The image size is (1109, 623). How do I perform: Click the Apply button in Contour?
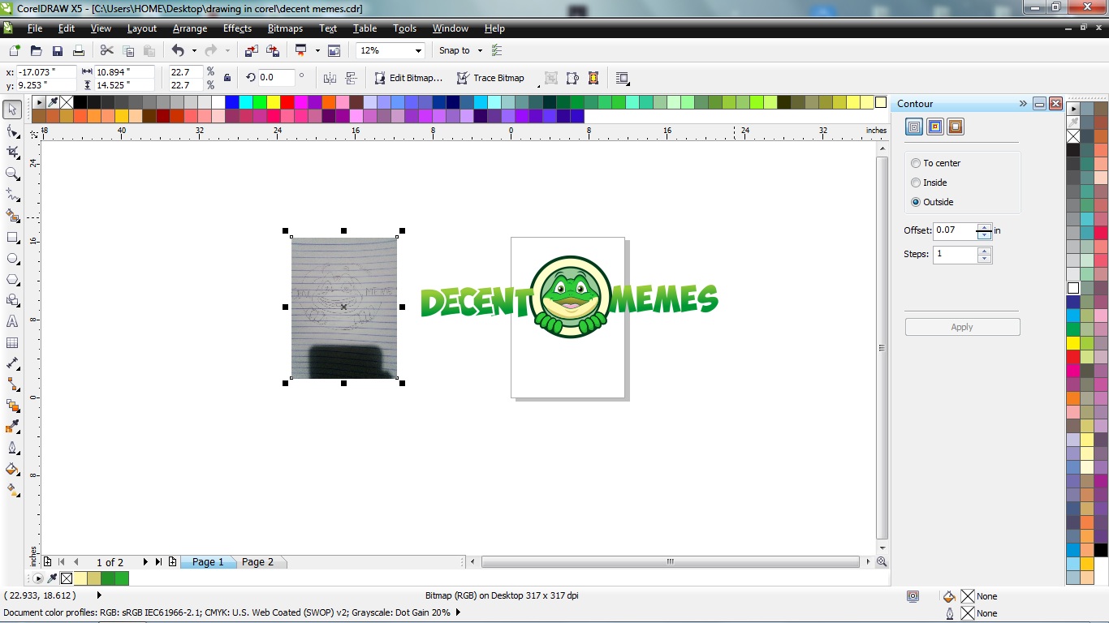click(x=962, y=327)
